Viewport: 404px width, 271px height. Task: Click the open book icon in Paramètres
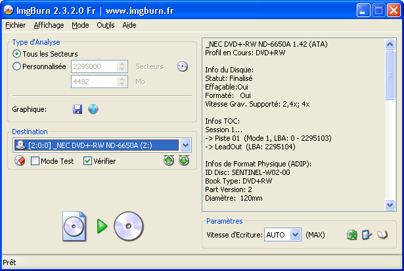click(x=382, y=235)
